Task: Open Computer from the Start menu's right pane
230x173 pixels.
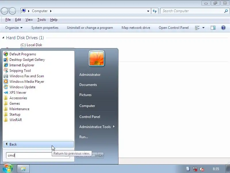Action: (x=87, y=106)
